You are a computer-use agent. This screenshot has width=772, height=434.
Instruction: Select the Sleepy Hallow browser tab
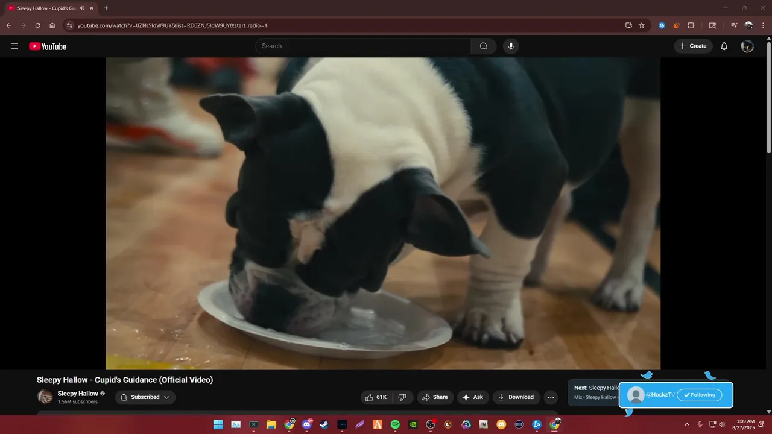tap(51, 8)
